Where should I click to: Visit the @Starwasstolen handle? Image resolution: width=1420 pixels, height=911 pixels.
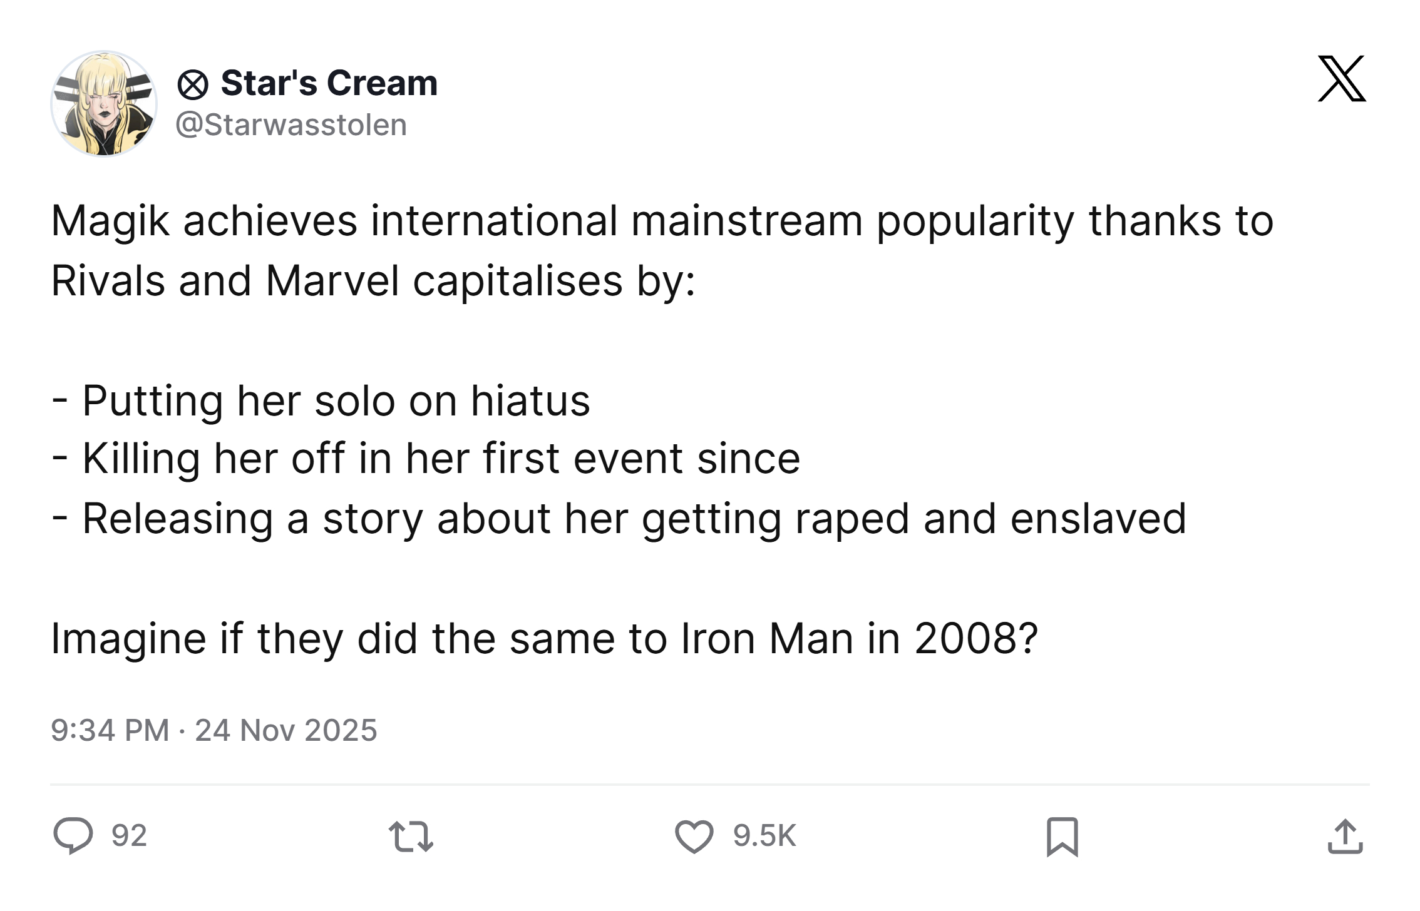[291, 125]
